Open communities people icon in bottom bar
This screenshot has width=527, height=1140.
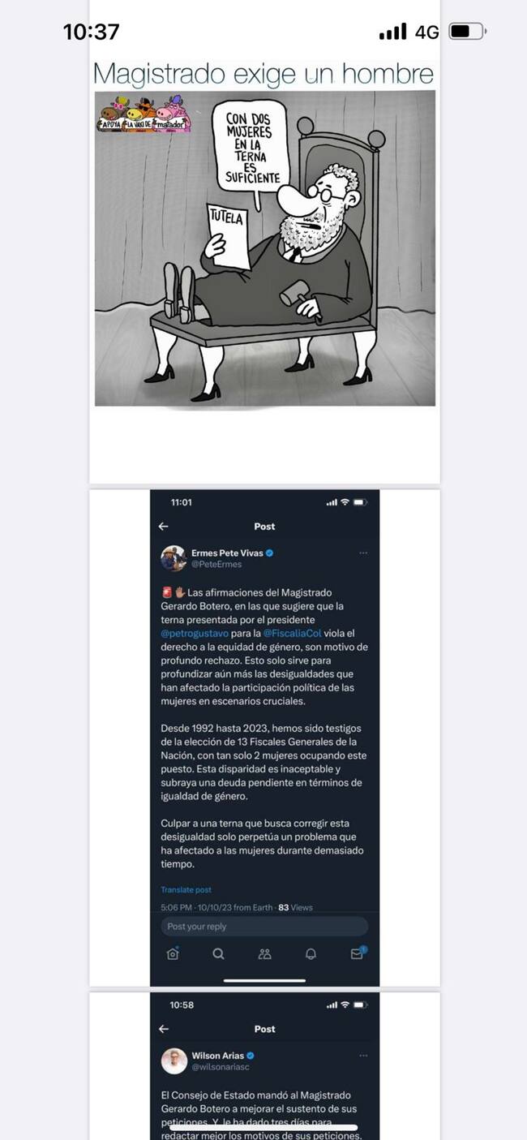click(x=264, y=954)
